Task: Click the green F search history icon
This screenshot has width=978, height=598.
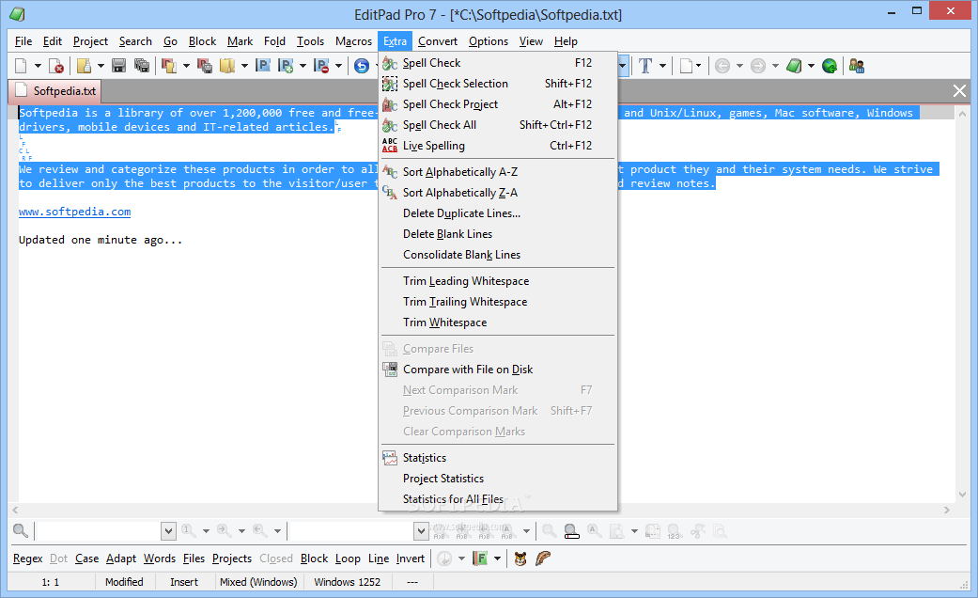Action: click(x=480, y=559)
